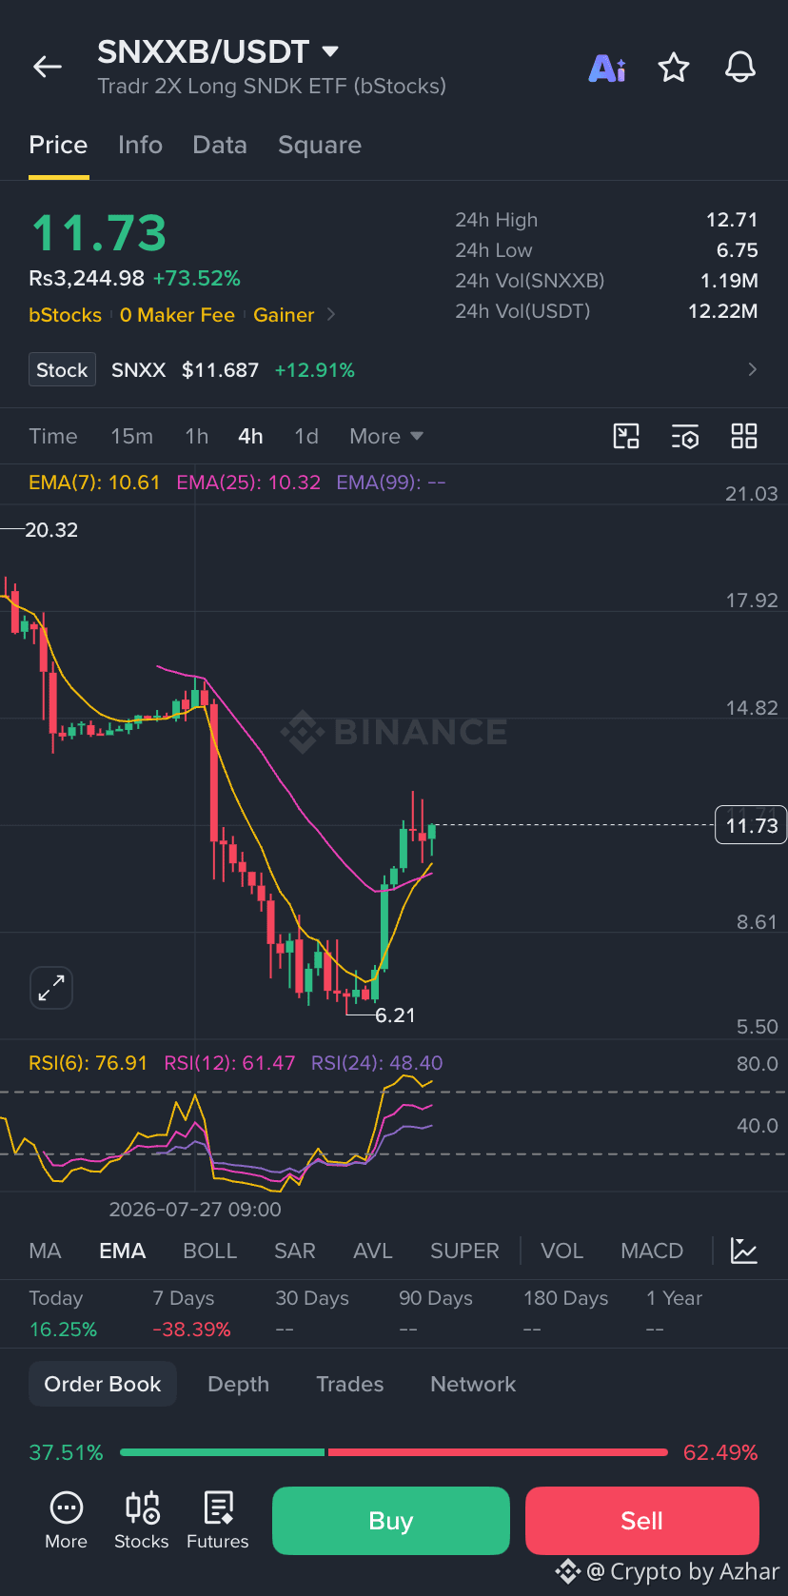Open price alerts via bell icon
This screenshot has width=788, height=1596.
coord(740,68)
